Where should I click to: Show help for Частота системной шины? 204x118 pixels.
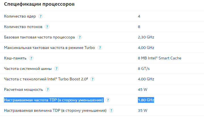56,68
